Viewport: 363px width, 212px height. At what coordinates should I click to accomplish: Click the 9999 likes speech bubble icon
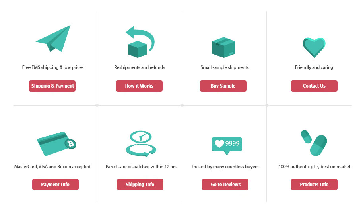(227, 146)
